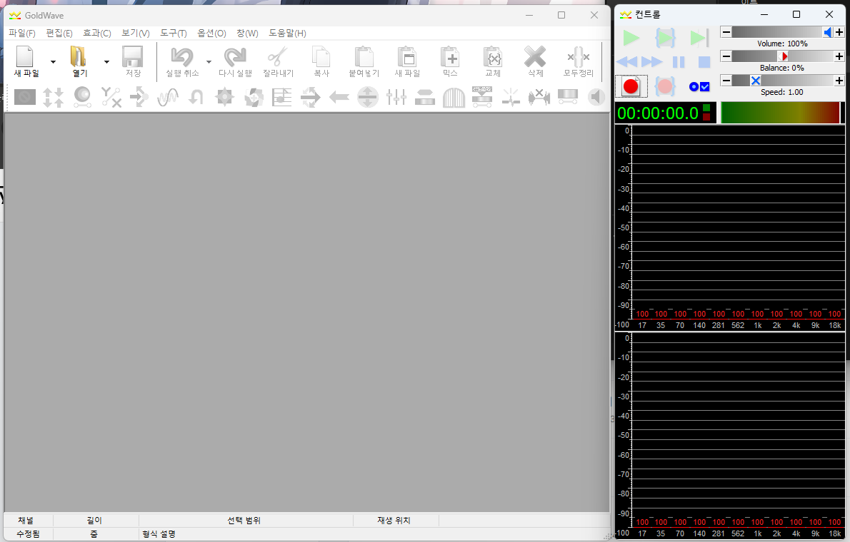850x542 pixels.
Task: Click the 잘라내기 (Cut) scissors icon
Action: click(278, 57)
